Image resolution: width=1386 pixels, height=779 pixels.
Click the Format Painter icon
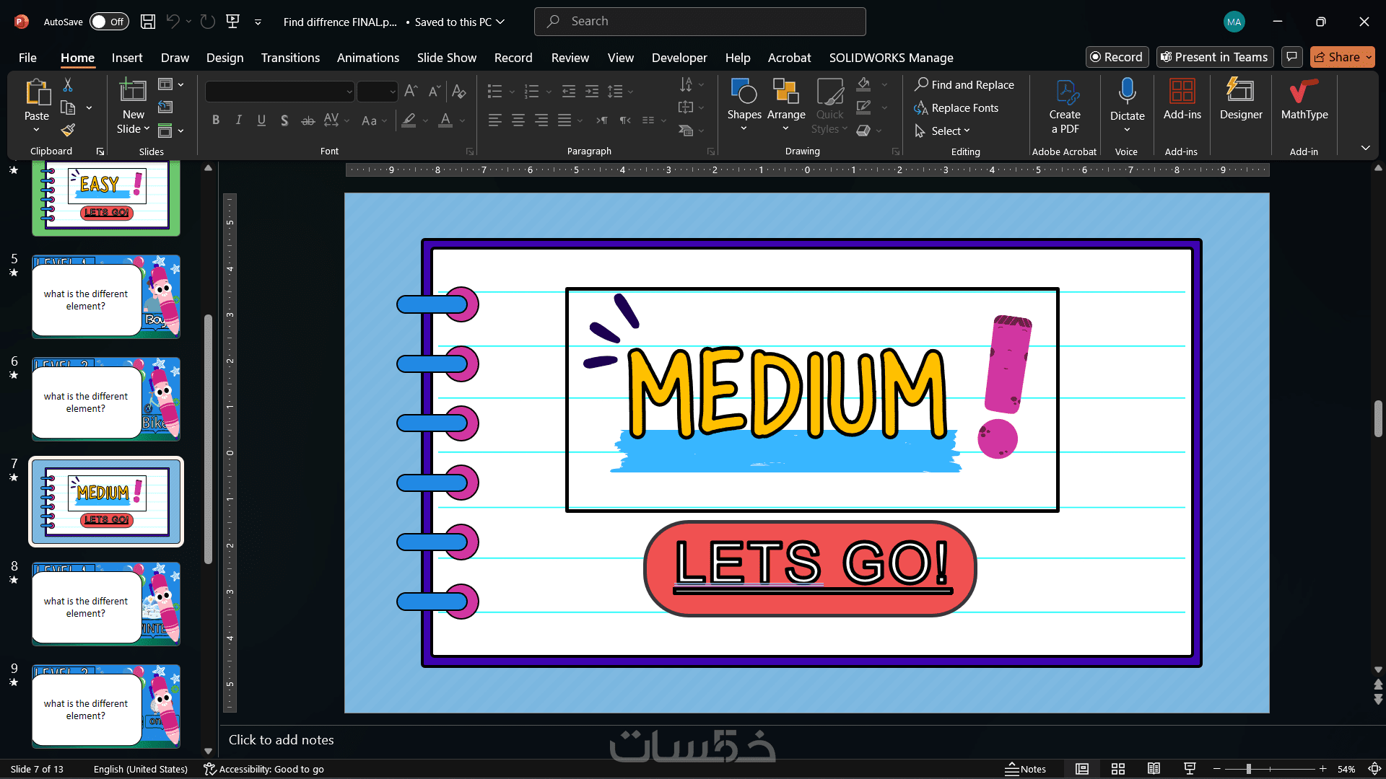[x=68, y=131]
